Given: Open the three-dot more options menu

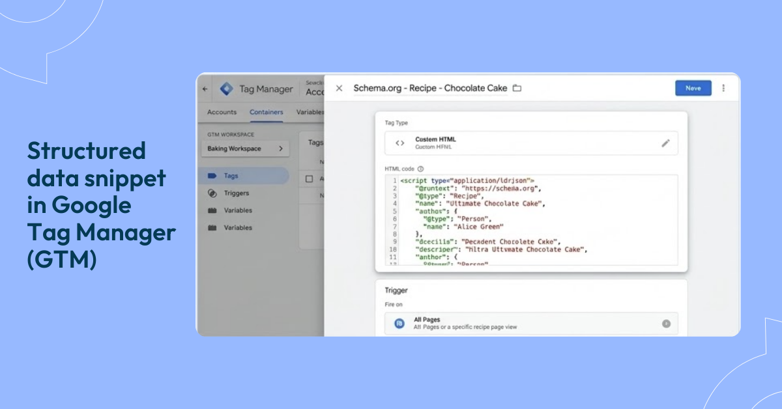Looking at the screenshot, I should pyautogui.click(x=723, y=88).
